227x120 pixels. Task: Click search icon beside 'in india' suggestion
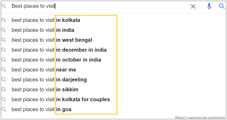coord(4,30)
